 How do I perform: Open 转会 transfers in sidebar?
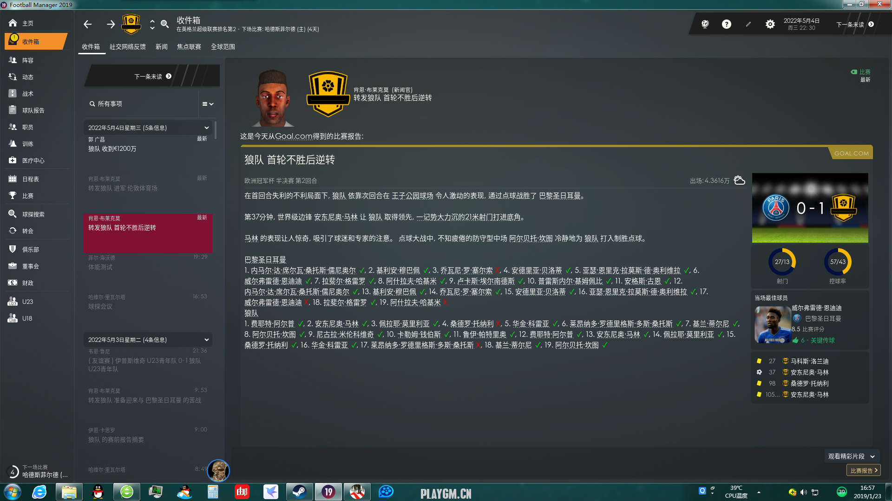[x=37, y=231]
